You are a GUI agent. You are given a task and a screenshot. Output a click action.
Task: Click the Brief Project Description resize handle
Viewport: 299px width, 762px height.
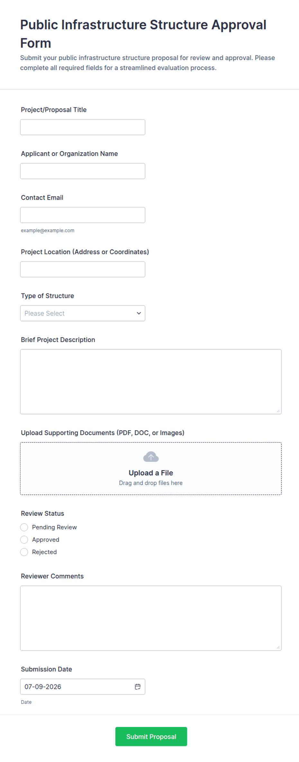(x=278, y=411)
